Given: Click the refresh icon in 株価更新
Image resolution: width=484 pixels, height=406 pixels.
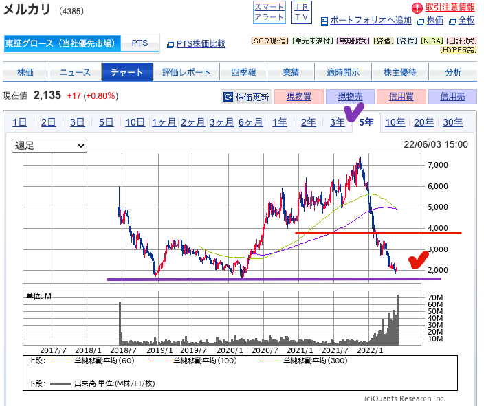Looking at the screenshot, I should point(228,97).
